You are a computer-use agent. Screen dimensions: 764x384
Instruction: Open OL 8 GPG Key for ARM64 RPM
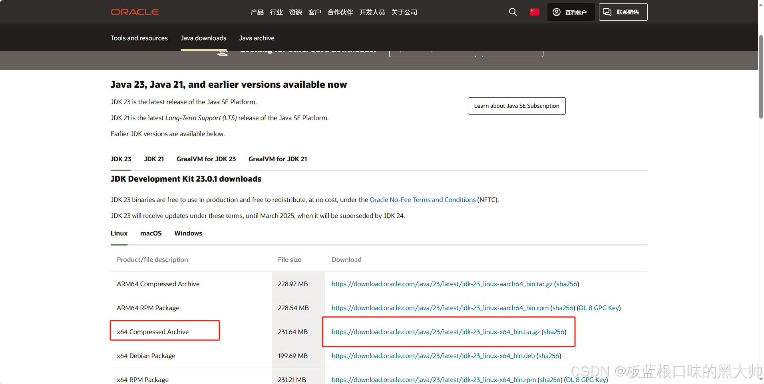[599, 308]
